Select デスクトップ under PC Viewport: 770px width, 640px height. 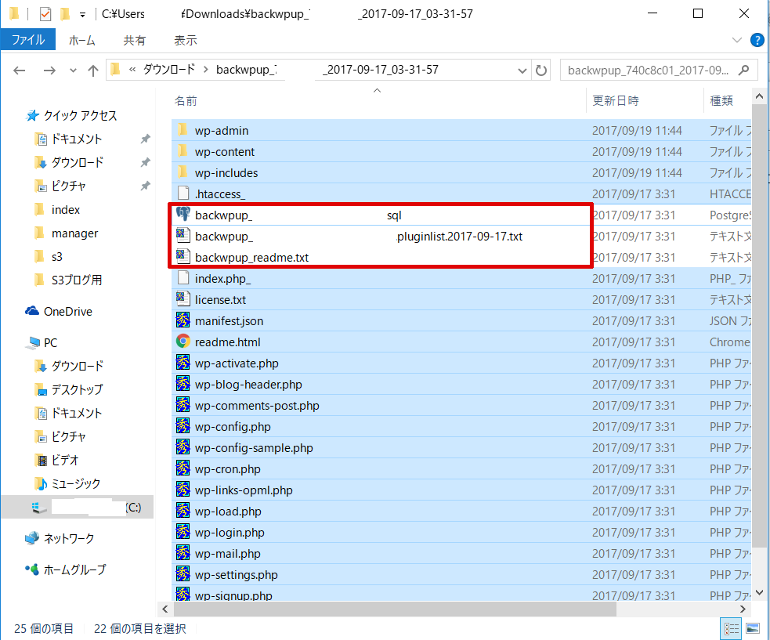point(78,389)
